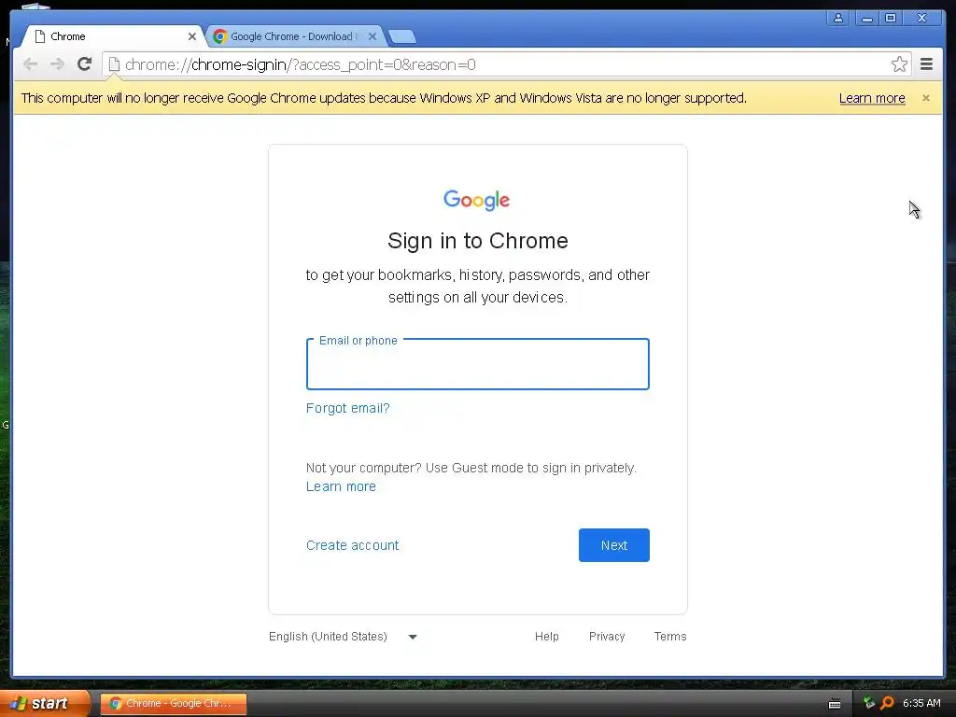Click the Forgot email? link
Viewport: 956px width, 717px height.
(x=347, y=408)
